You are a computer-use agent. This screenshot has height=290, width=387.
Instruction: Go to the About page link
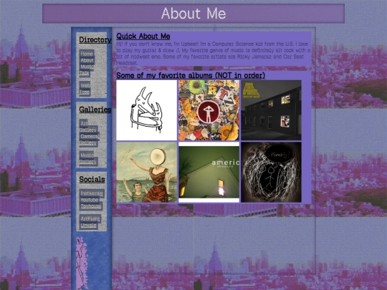pyautogui.click(x=87, y=60)
